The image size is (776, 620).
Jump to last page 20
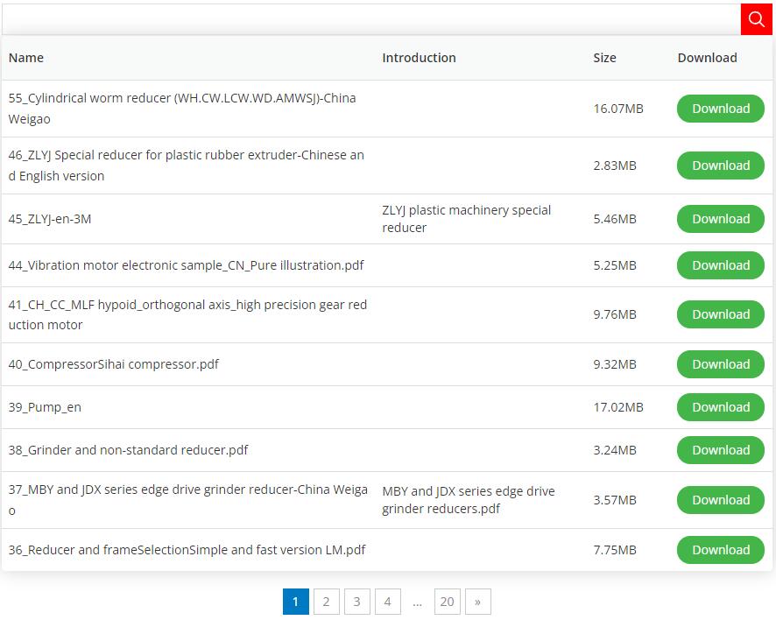[448, 602]
